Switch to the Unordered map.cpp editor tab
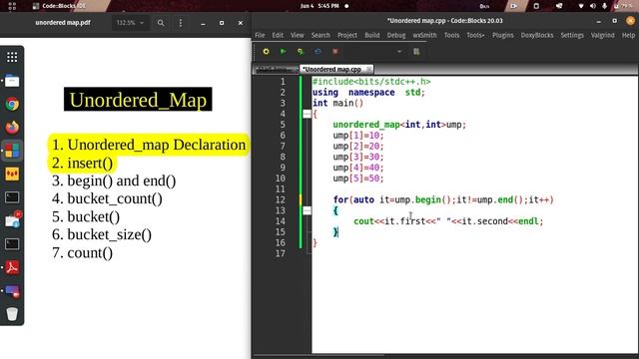Screen dimensions: 639x359 331,69
